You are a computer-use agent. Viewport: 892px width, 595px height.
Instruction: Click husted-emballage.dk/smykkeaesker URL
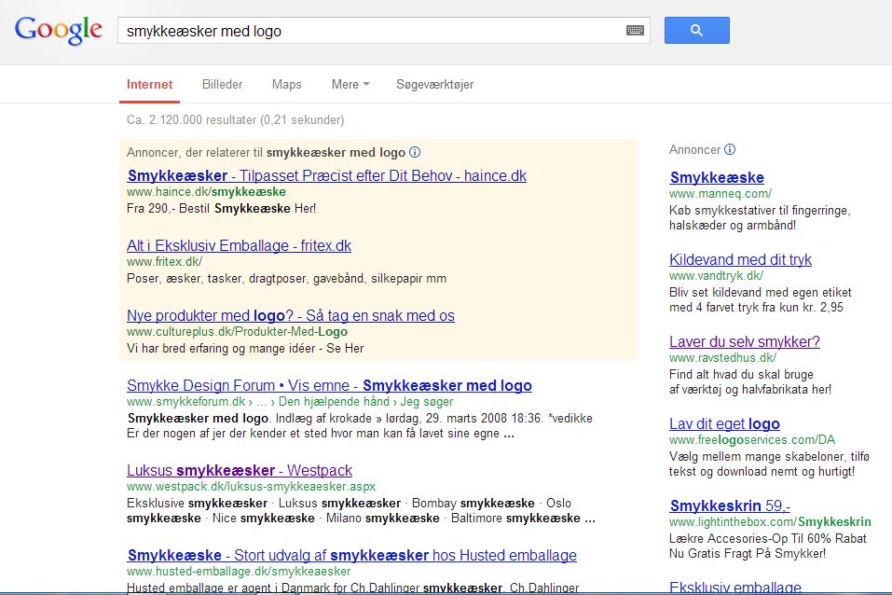(239, 571)
